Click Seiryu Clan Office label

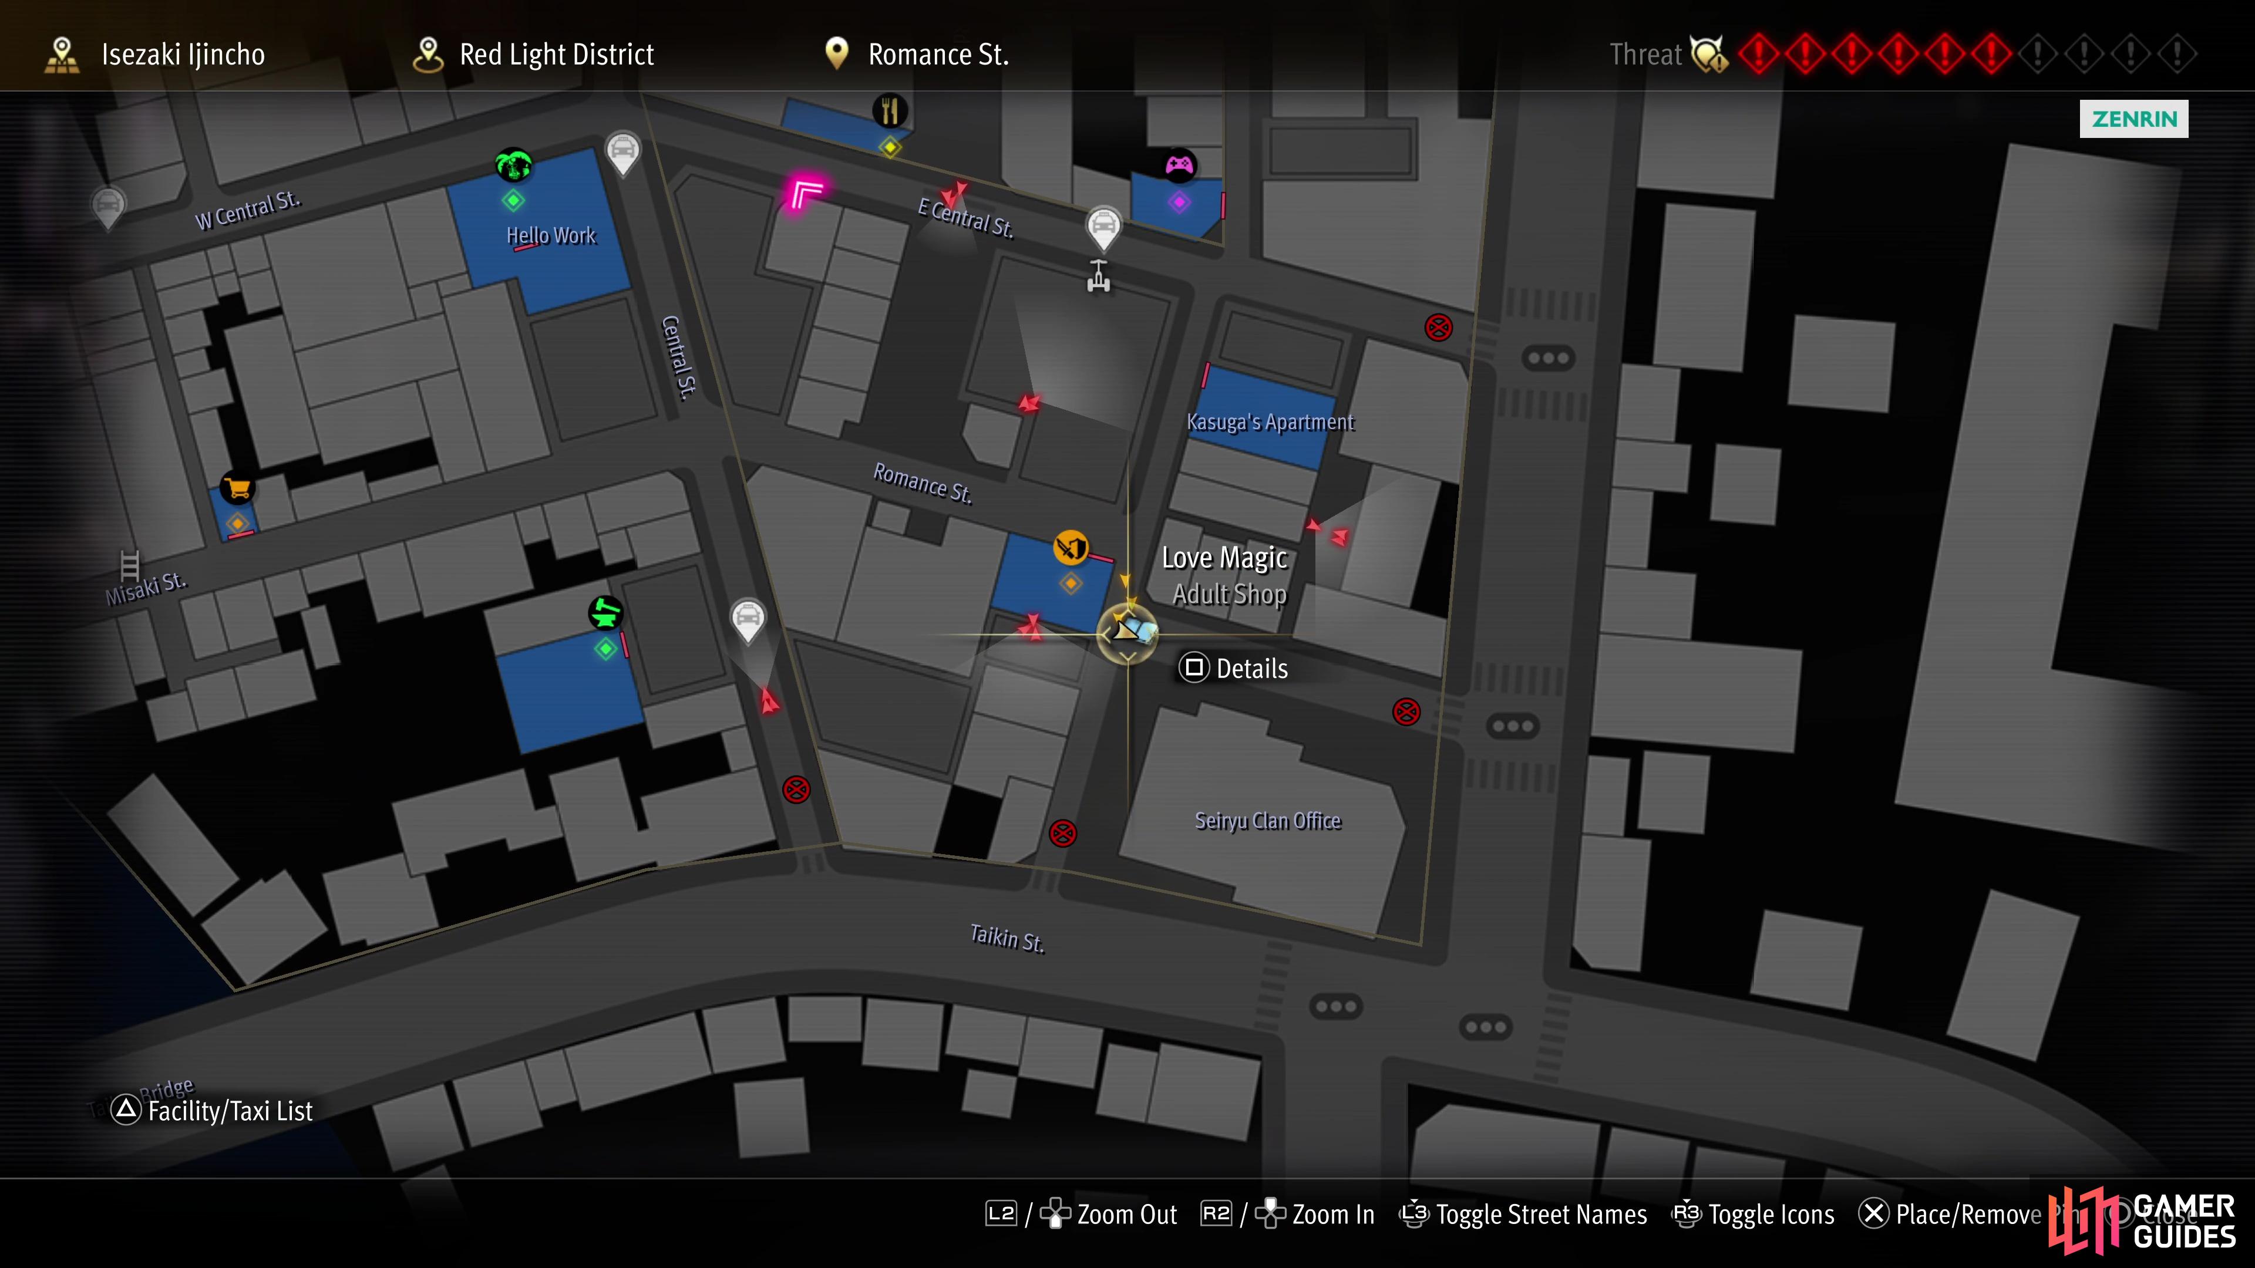pyautogui.click(x=1268, y=821)
